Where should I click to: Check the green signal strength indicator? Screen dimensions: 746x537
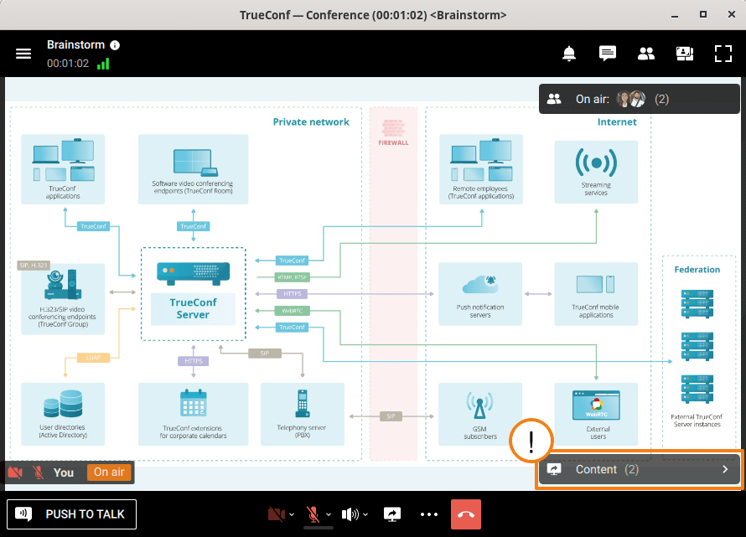click(x=103, y=64)
